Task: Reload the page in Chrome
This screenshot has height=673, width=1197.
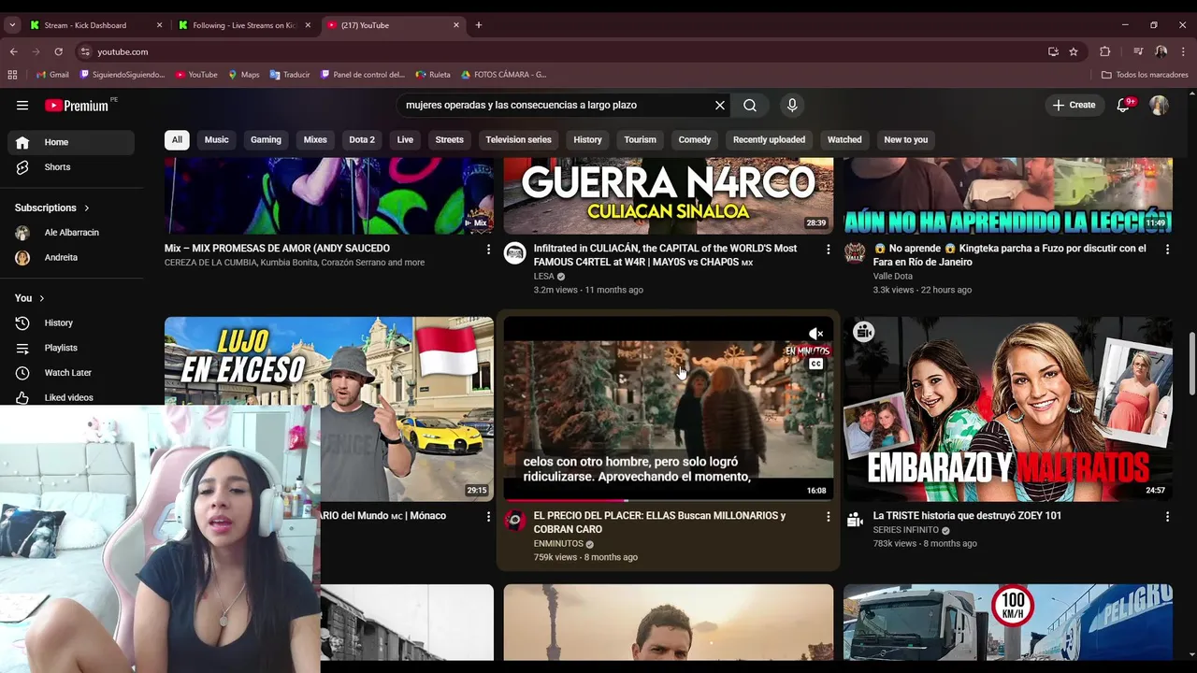Action: 58,51
